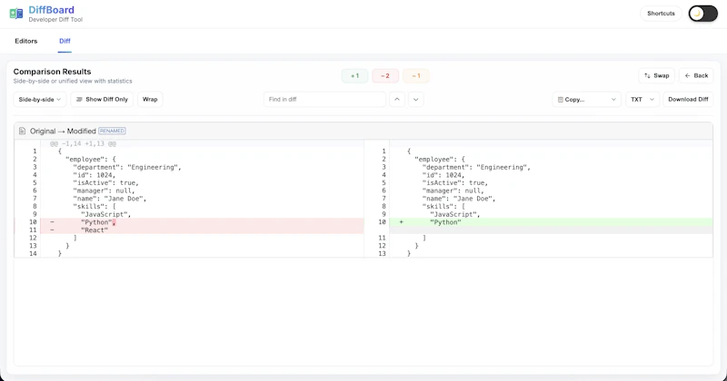
Task: Focus the Find in diff field
Action: [x=324, y=100]
